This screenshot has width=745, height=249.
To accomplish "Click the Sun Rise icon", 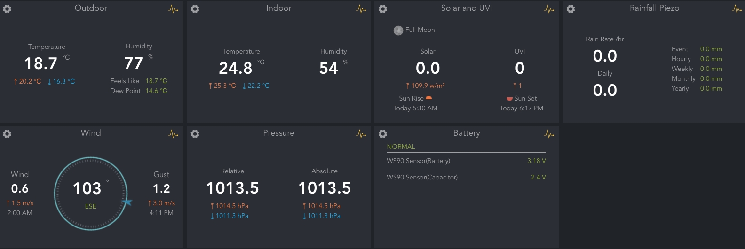I will (428, 98).
